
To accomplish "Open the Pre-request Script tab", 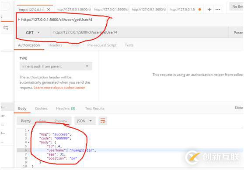I will [x=102, y=45].
